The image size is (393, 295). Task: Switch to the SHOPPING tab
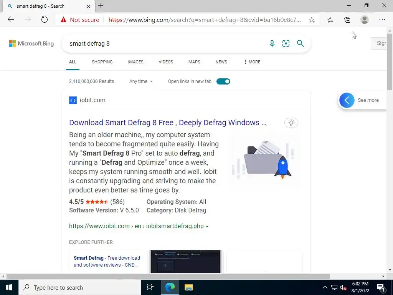tap(102, 62)
